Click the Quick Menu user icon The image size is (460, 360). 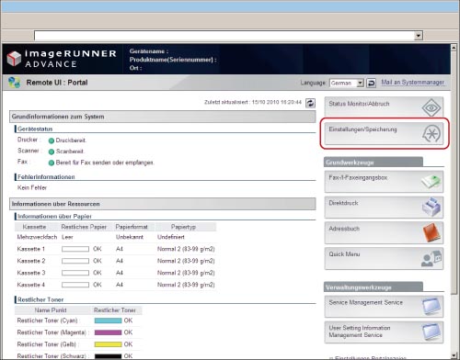click(431, 258)
